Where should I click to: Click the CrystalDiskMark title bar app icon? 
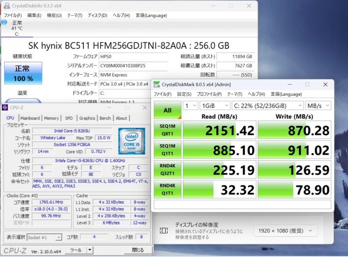pyautogui.click(x=157, y=84)
